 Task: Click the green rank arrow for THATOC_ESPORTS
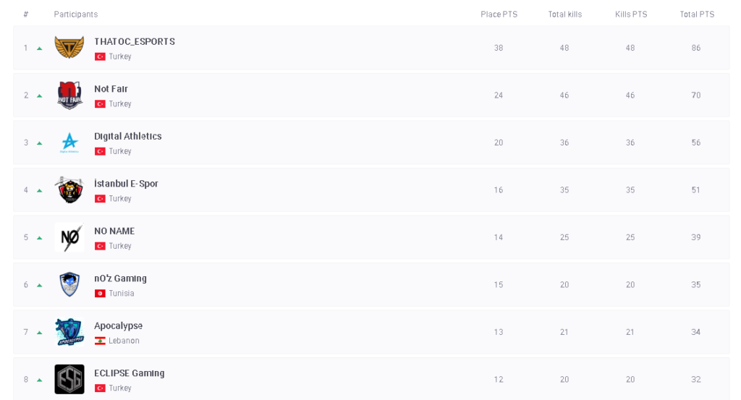(x=40, y=48)
